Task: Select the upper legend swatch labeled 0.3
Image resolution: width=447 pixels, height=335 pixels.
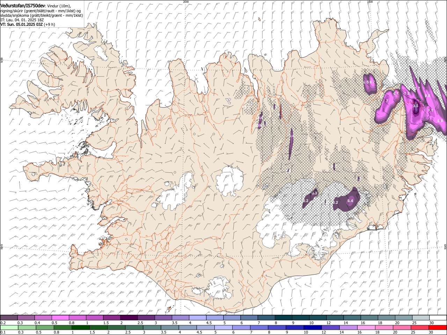Action: [x=26, y=318]
